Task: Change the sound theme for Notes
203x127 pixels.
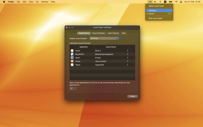Action: [x=111, y=51]
